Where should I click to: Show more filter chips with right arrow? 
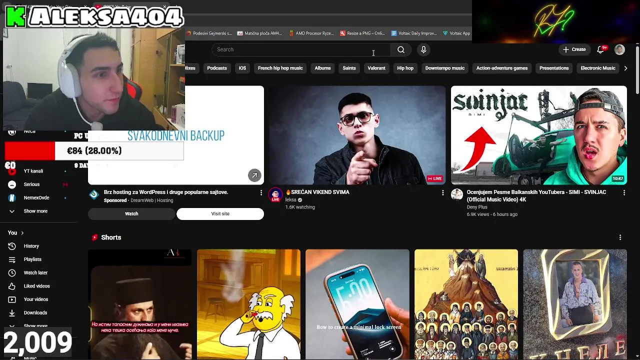pyautogui.click(x=625, y=68)
